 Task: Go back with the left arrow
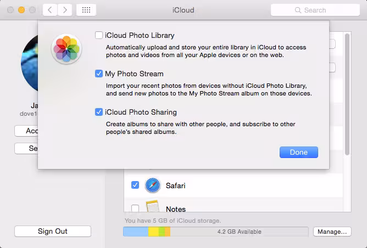(50, 10)
